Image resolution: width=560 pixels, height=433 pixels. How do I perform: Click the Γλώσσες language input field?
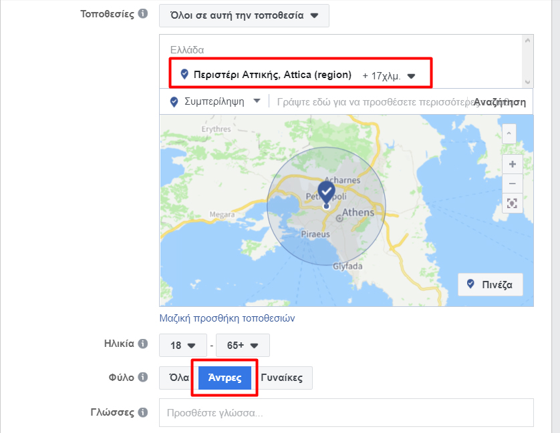(345, 413)
